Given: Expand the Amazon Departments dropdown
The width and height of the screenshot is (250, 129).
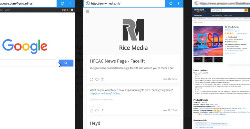Looking at the screenshot, I should click(199, 16).
